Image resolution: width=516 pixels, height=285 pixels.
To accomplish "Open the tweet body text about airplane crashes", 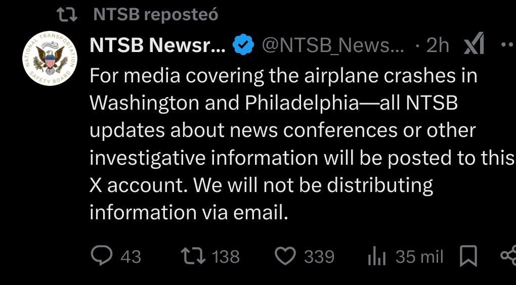I will (x=301, y=145).
